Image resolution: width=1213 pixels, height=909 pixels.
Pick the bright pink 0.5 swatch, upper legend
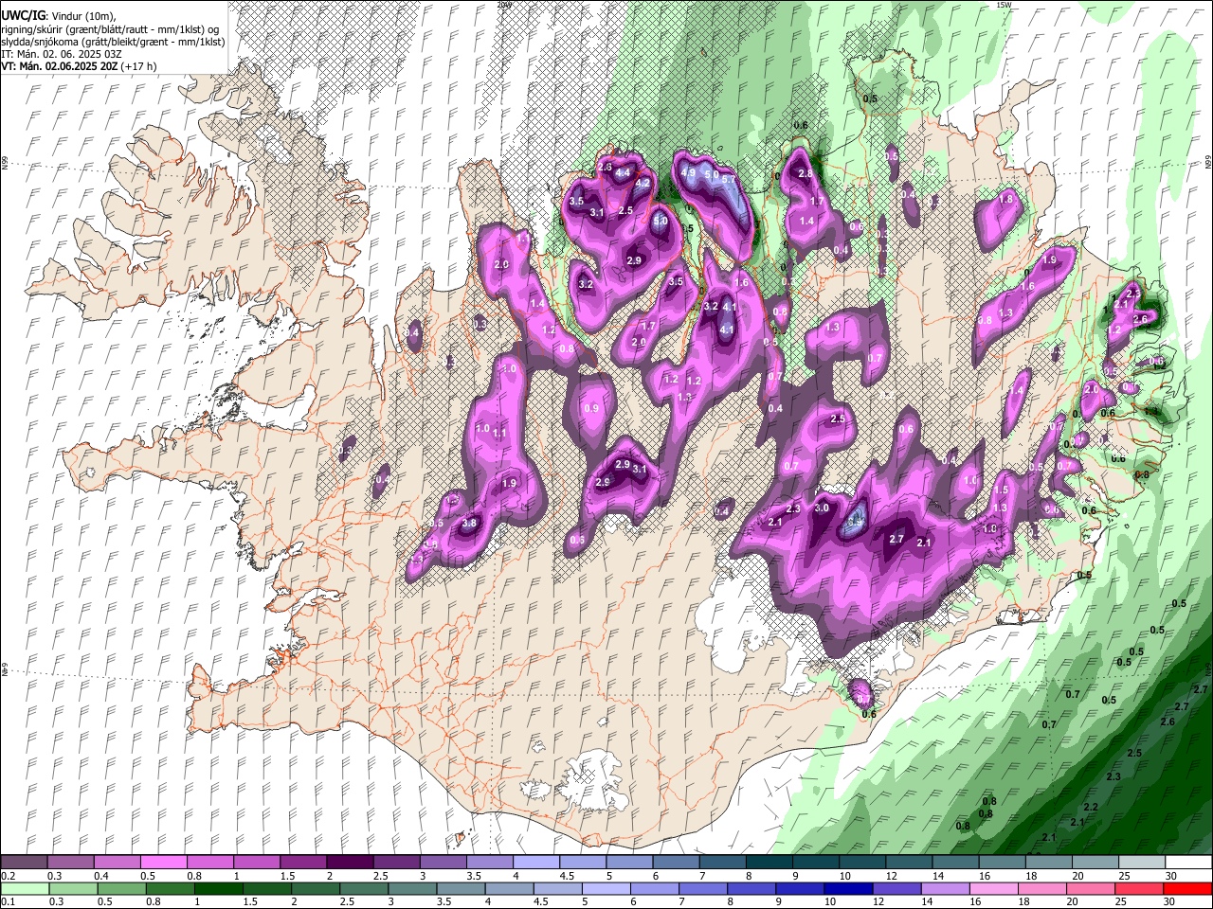(163, 862)
